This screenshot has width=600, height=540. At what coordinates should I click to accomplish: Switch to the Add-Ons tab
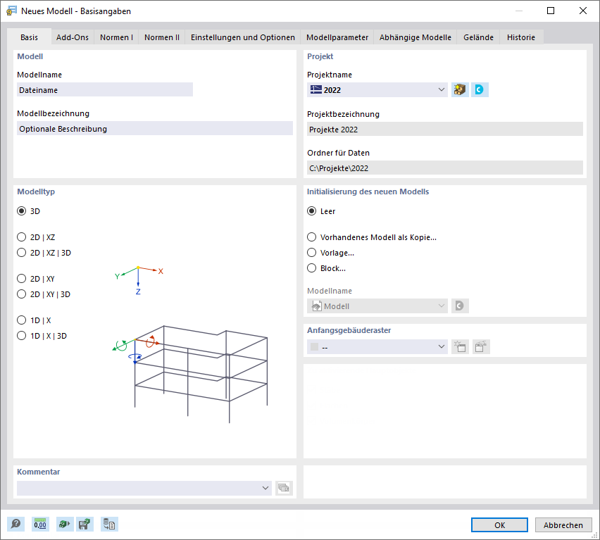(72, 37)
